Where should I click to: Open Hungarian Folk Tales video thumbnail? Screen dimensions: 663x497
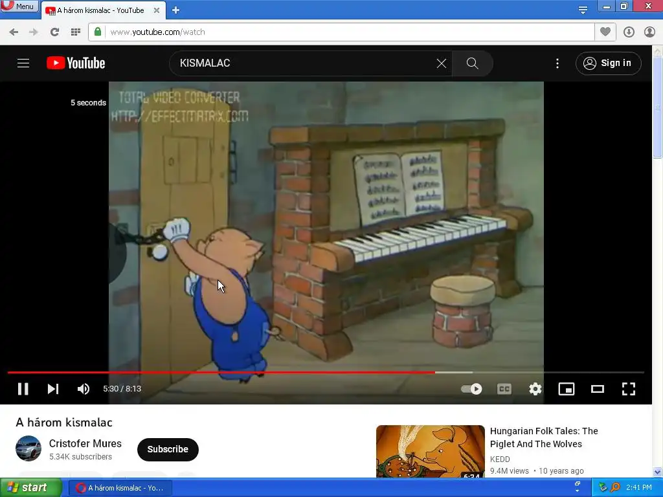click(x=431, y=451)
